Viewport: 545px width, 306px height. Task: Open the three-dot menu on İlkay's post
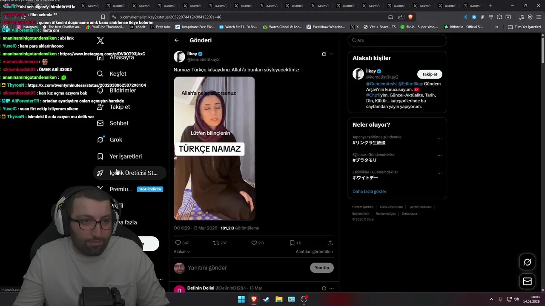[x=332, y=54]
